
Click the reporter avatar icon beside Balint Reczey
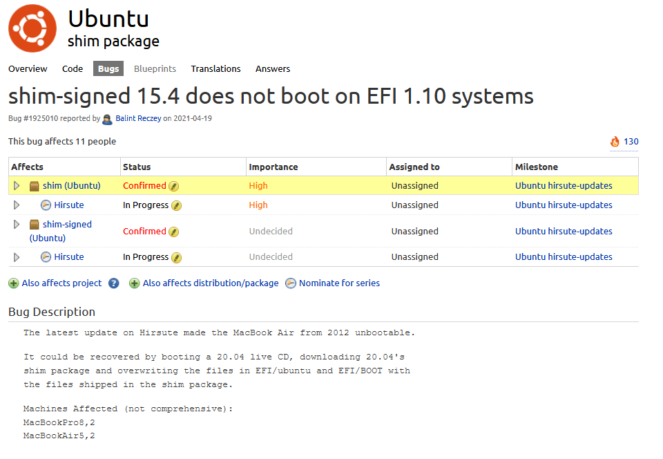pyautogui.click(x=108, y=120)
